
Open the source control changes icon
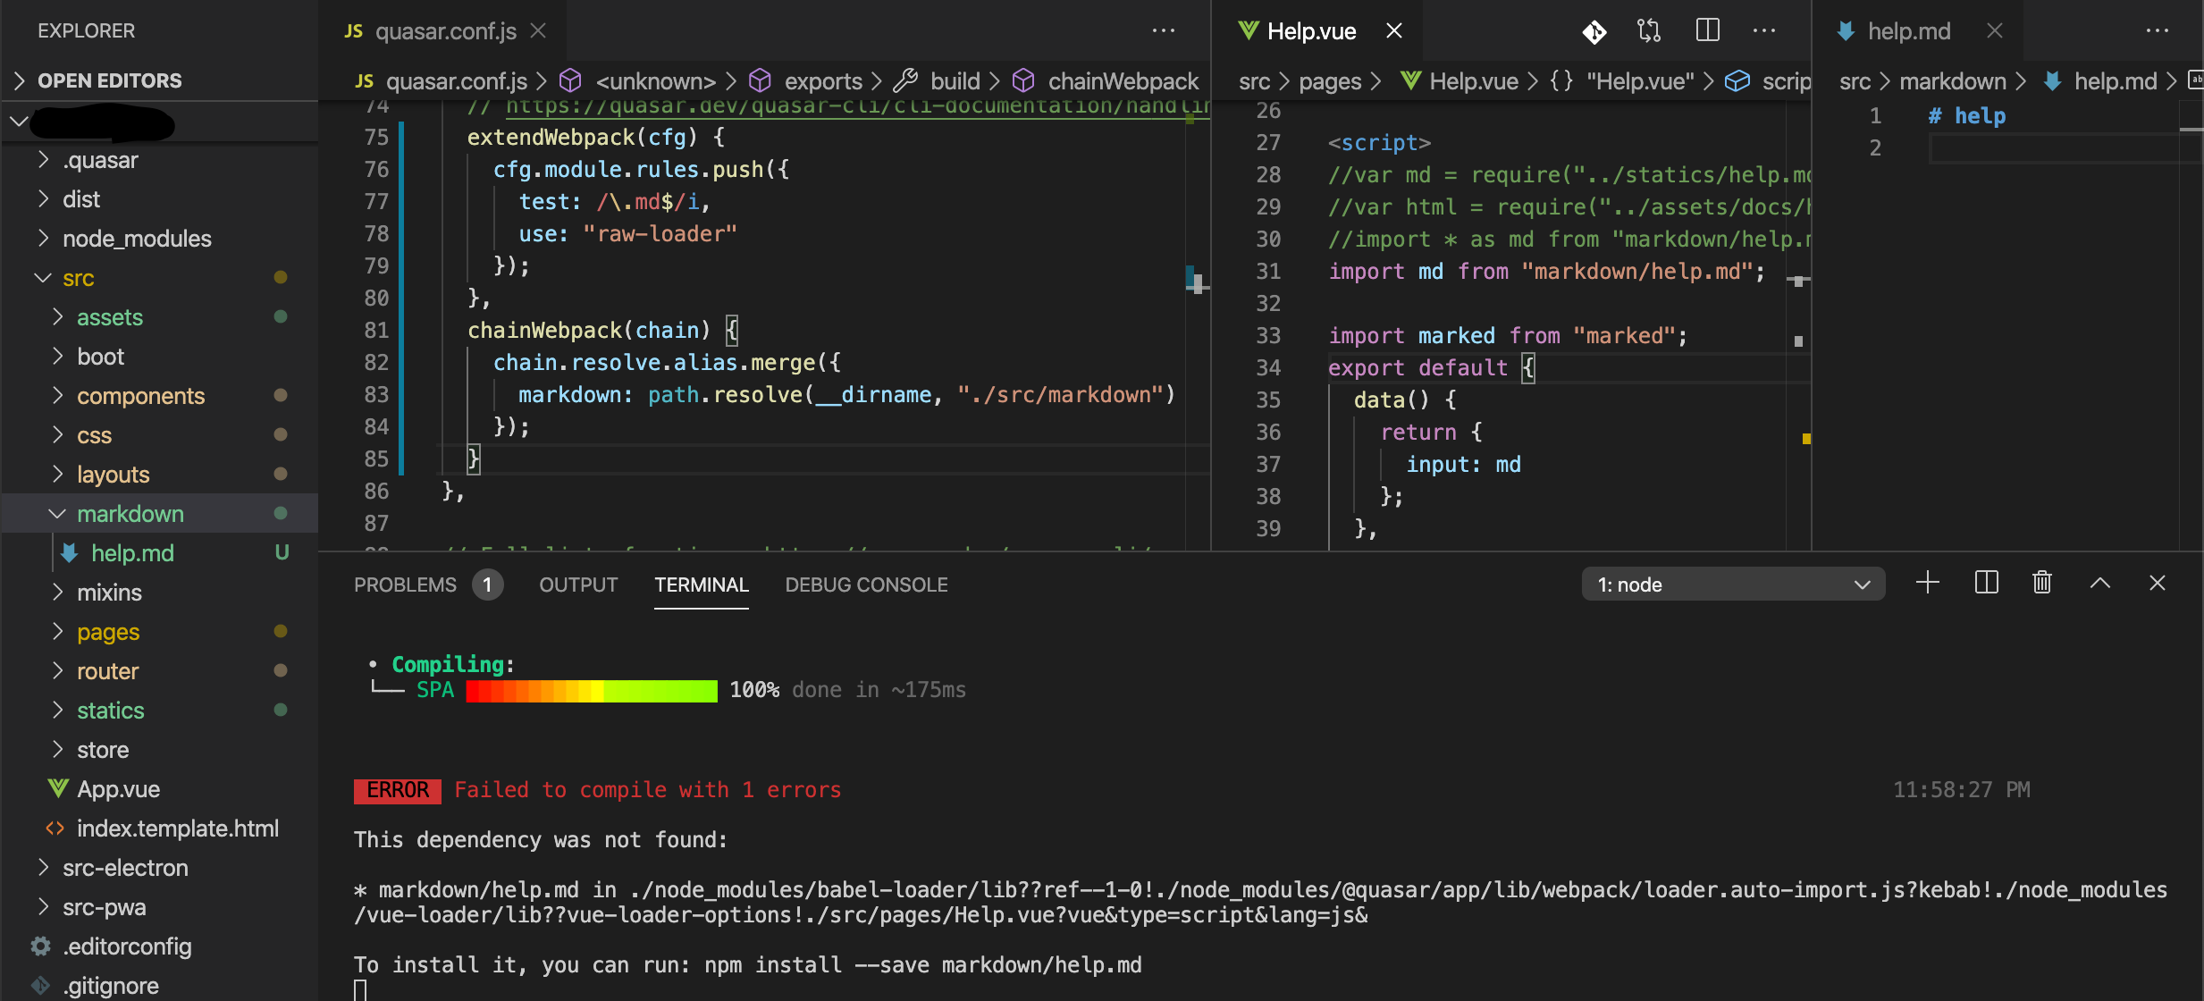[x=1594, y=32]
